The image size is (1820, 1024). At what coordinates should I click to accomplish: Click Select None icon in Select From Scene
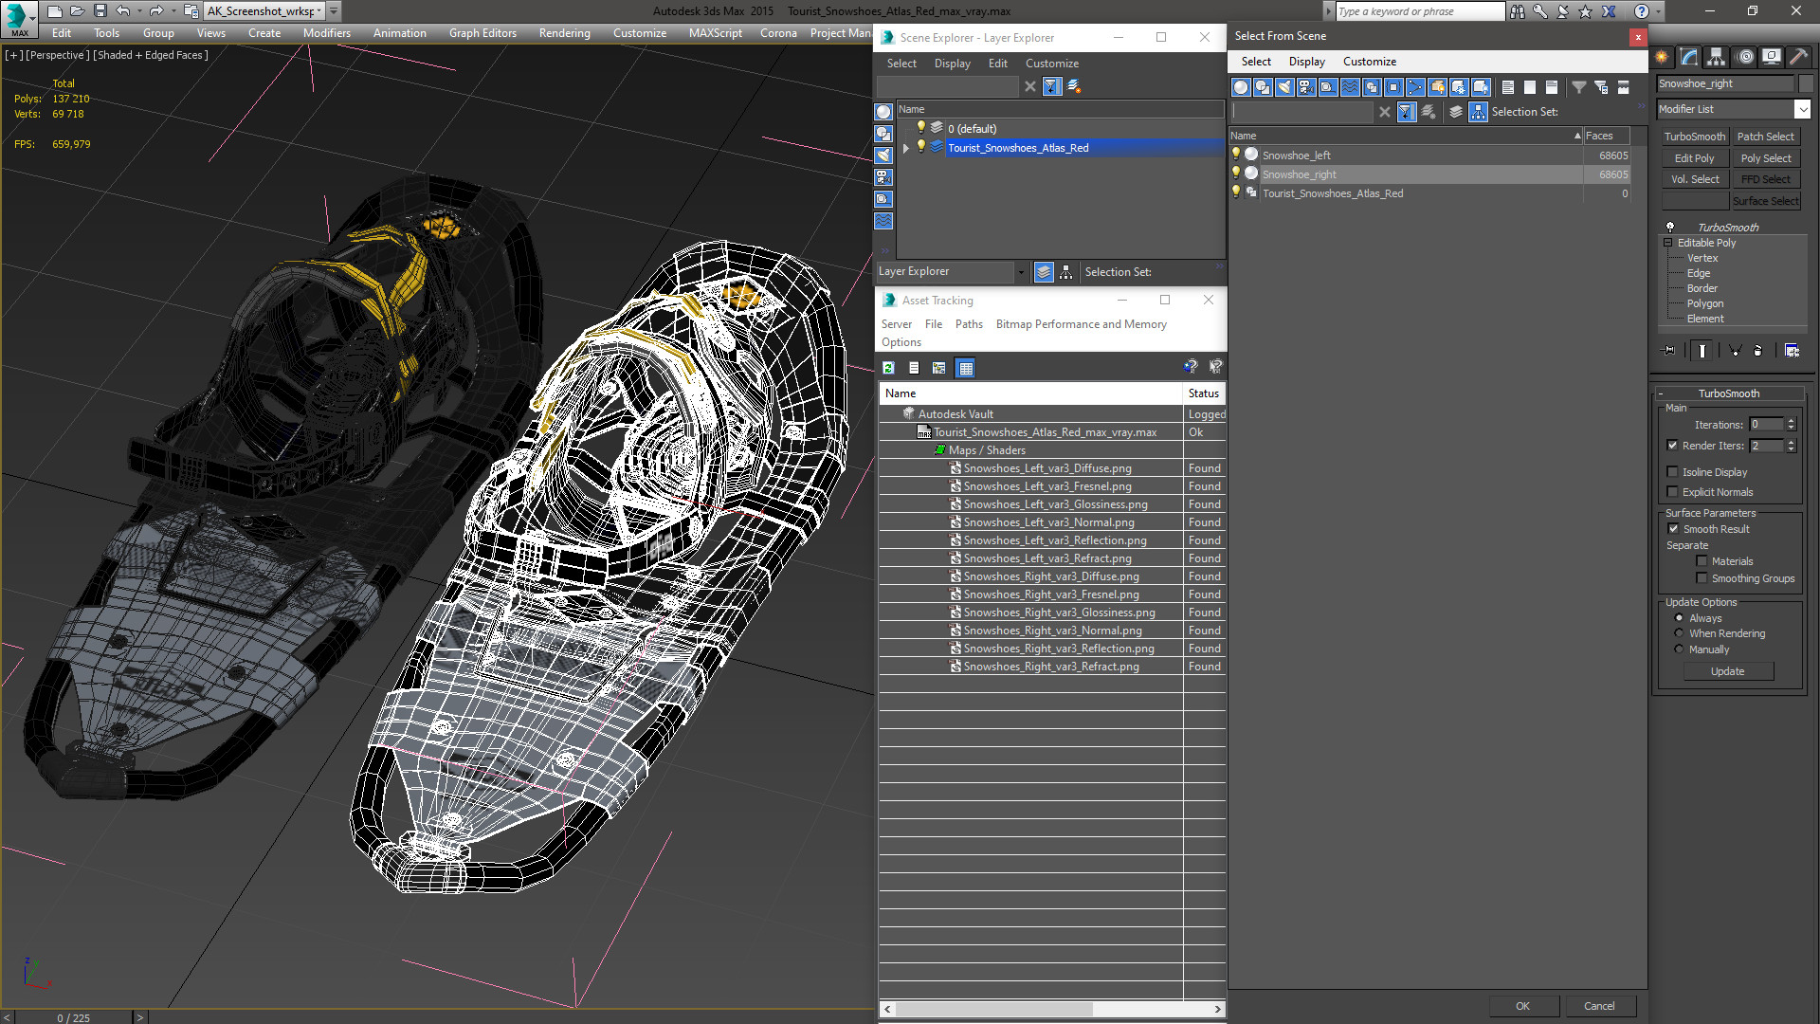point(1529,87)
